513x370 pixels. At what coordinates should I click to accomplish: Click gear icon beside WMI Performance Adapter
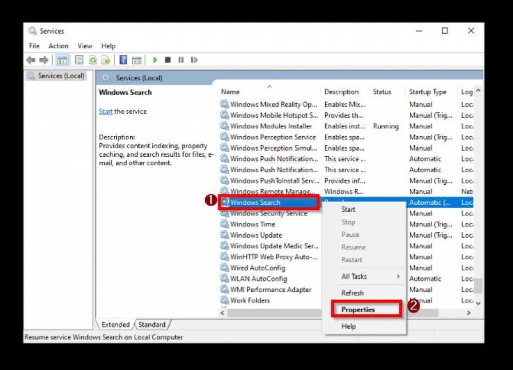click(224, 289)
